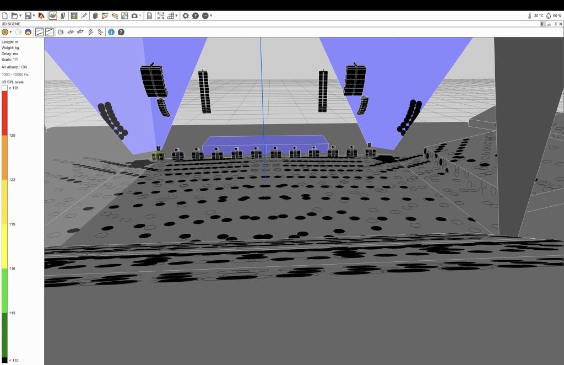Click the fit-to-view arrows icon
564x365 pixels.
point(161,16)
